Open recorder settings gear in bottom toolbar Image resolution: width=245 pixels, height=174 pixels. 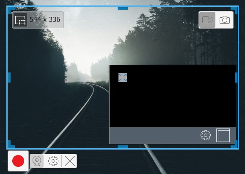53,161
